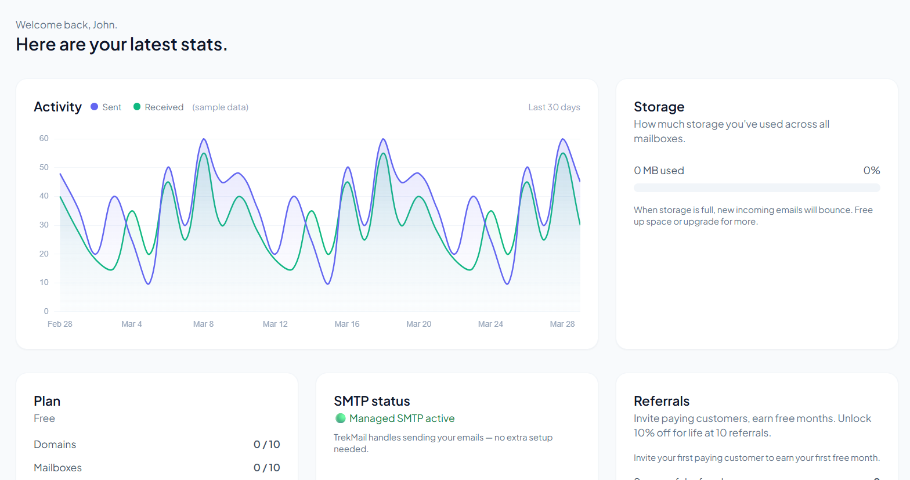
Task: Select the 'Sent' legend label
Action: pos(112,107)
